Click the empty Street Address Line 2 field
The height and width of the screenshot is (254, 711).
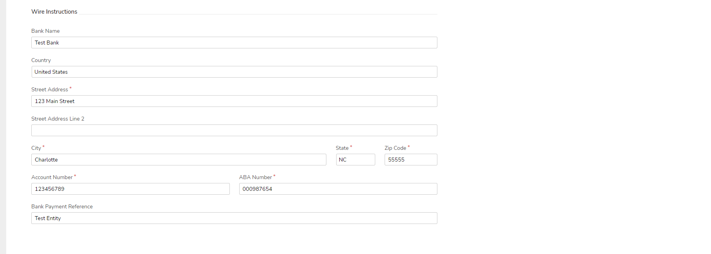coord(234,130)
